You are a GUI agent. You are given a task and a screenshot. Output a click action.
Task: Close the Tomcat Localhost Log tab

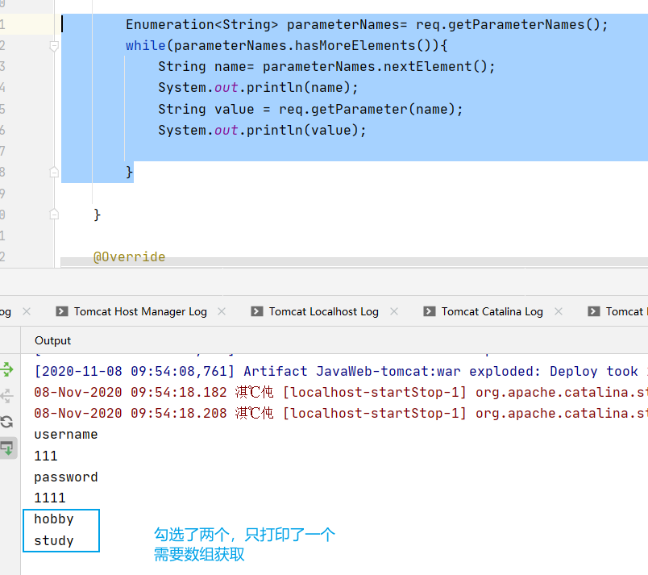coord(394,311)
